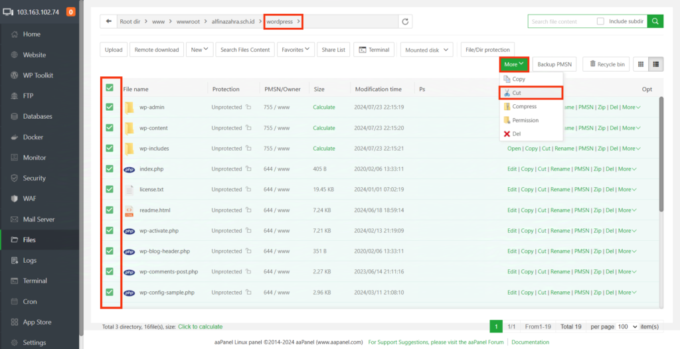Open WP Toolkit from sidebar

pos(38,76)
